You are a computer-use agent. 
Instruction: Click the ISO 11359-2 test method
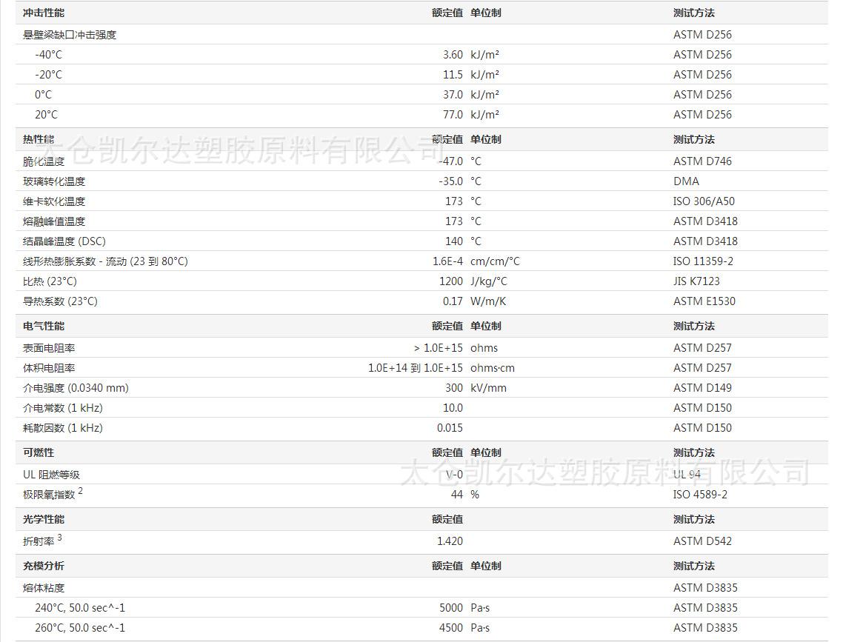click(703, 261)
